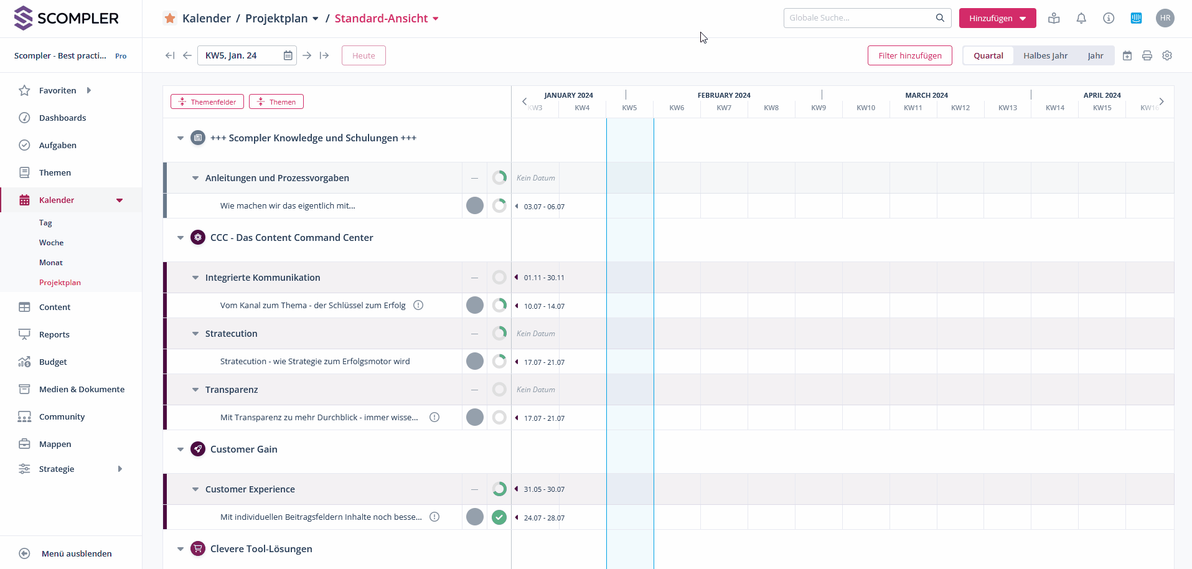Open calendar view settings gear

(x=1167, y=55)
